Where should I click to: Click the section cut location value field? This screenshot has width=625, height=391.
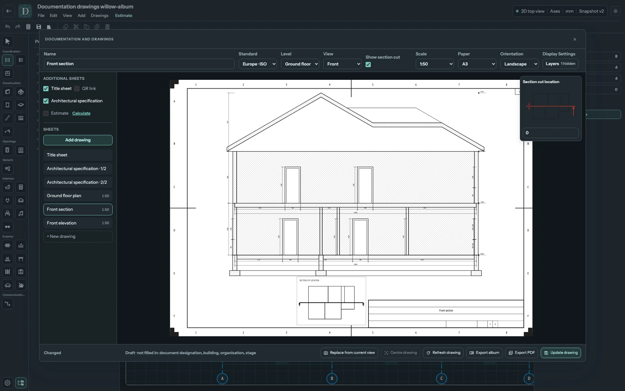(551, 133)
